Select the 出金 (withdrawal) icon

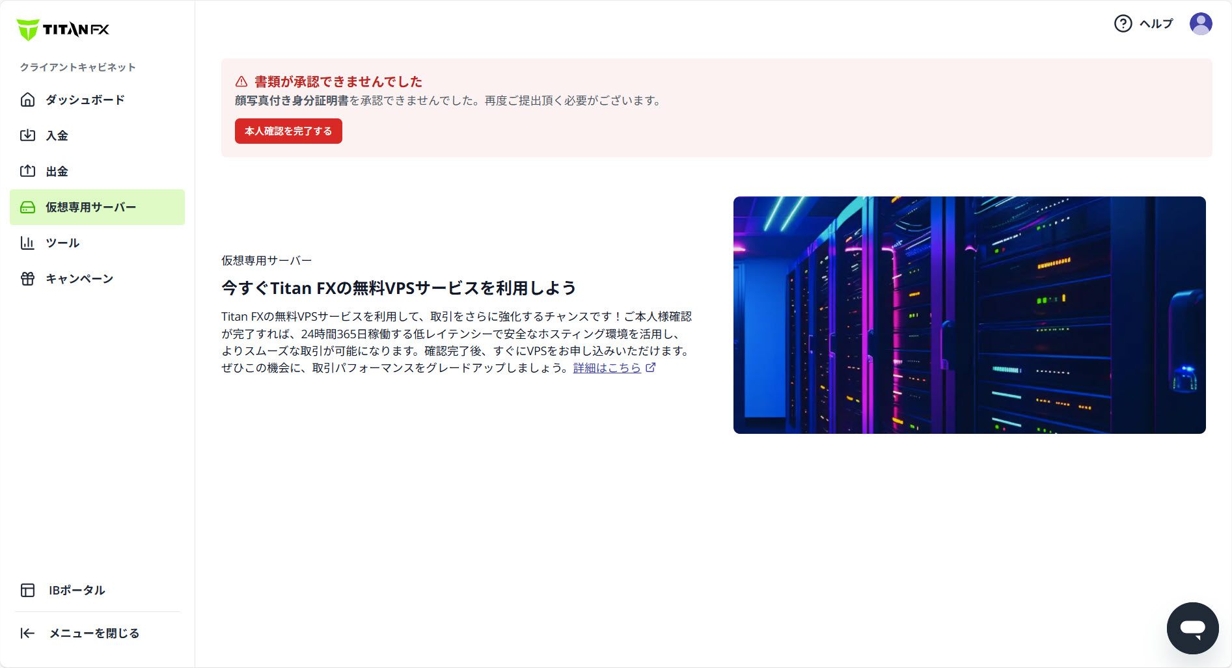(27, 171)
